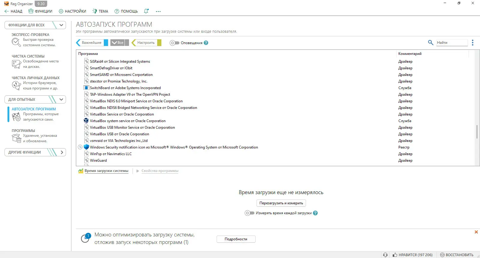Open the ПОМОЩЬ menu

pyautogui.click(x=126, y=11)
